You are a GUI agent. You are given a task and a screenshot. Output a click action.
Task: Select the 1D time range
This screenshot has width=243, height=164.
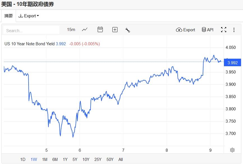tap(23, 160)
